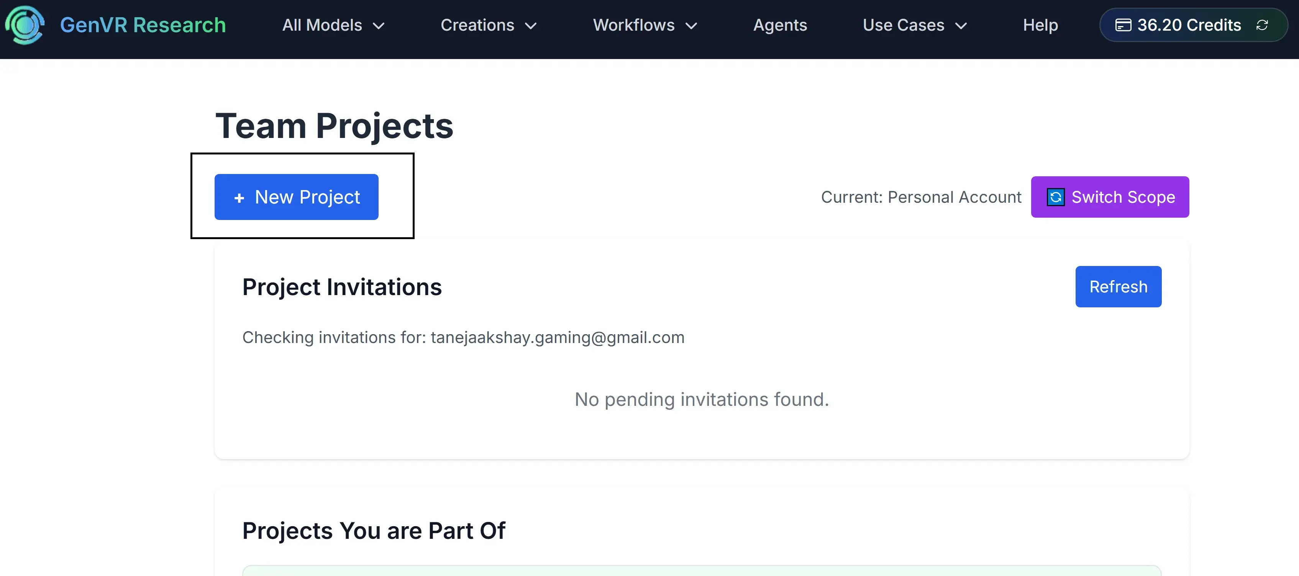This screenshot has height=576, width=1299.
Task: Click the Current: Personal Account label
Action: tap(921, 197)
